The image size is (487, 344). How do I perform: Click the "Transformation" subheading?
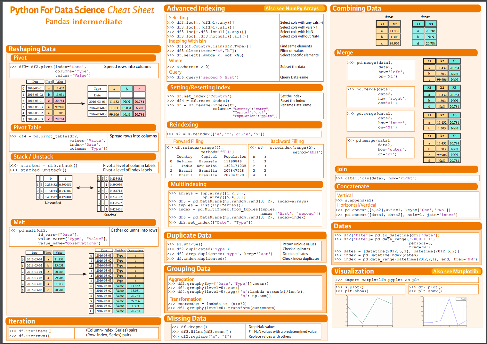pos(185,299)
